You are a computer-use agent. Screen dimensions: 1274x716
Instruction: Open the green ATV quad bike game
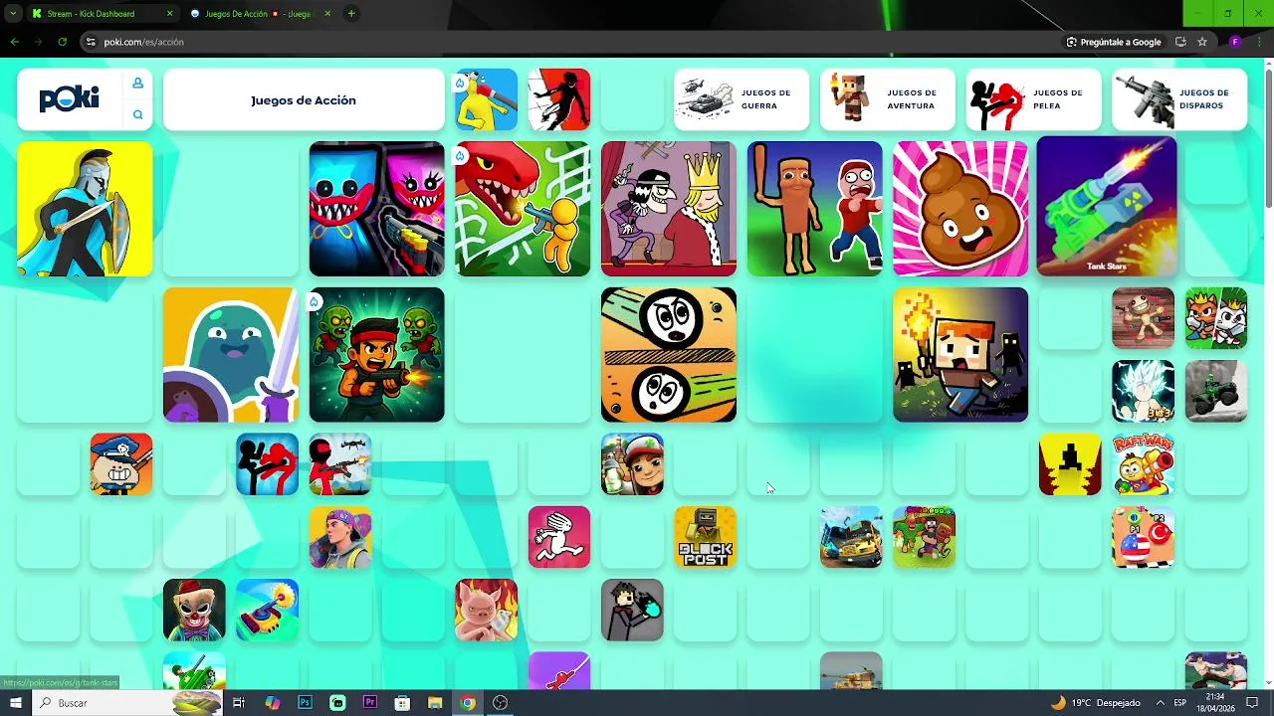(1216, 391)
